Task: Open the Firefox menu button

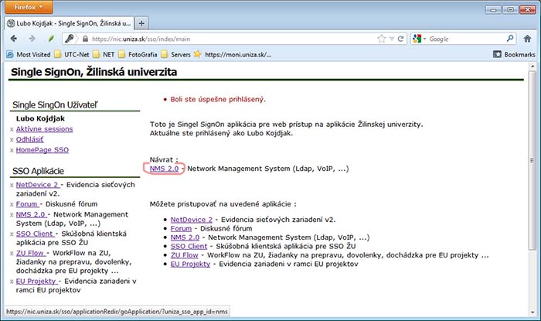Action: coord(29,7)
